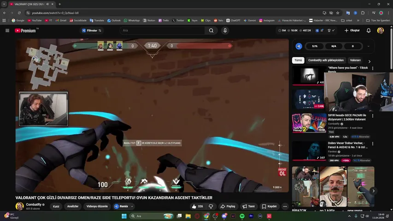Screen dimensions: 393x221
Task: Go to YouTube Premium home logo
Action: [25, 30]
